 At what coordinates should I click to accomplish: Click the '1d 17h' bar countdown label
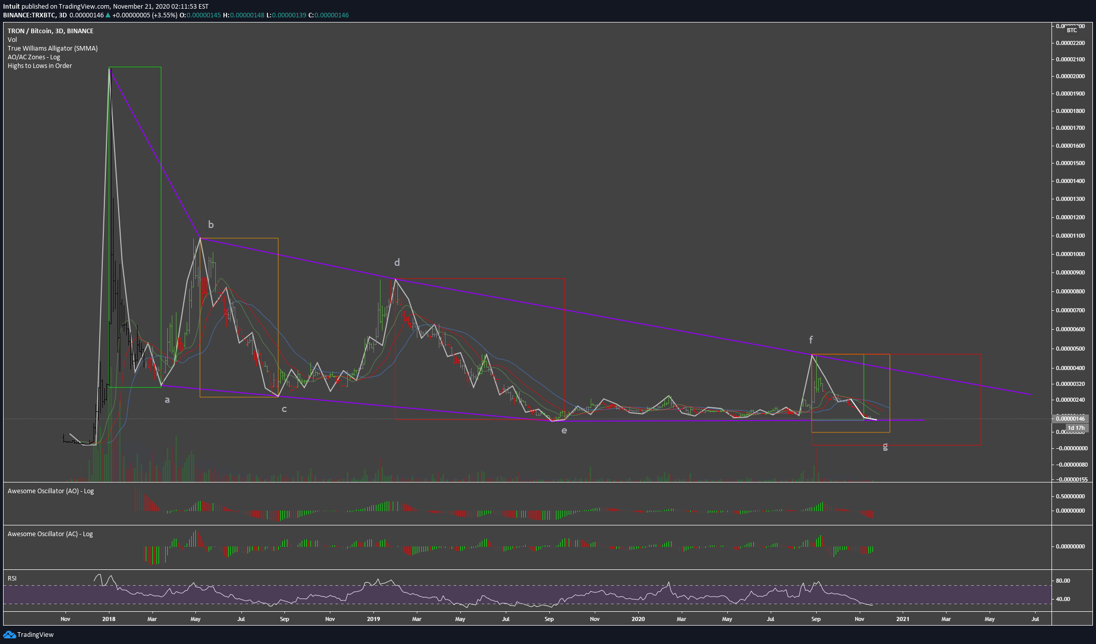[1076, 428]
